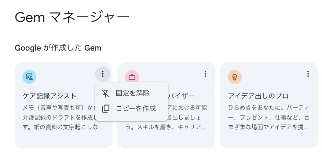The width and height of the screenshot is (322, 159).
Task: Click the pink briefcase gem icon
Action: pyautogui.click(x=132, y=77)
